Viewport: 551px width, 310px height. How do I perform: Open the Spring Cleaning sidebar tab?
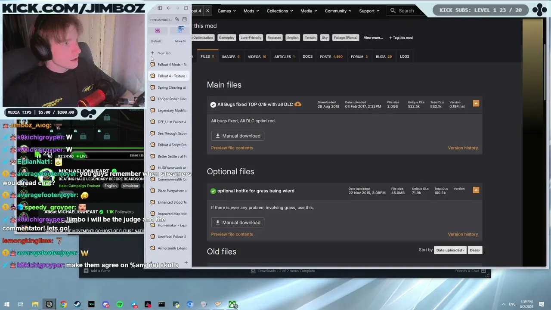[x=168, y=87]
